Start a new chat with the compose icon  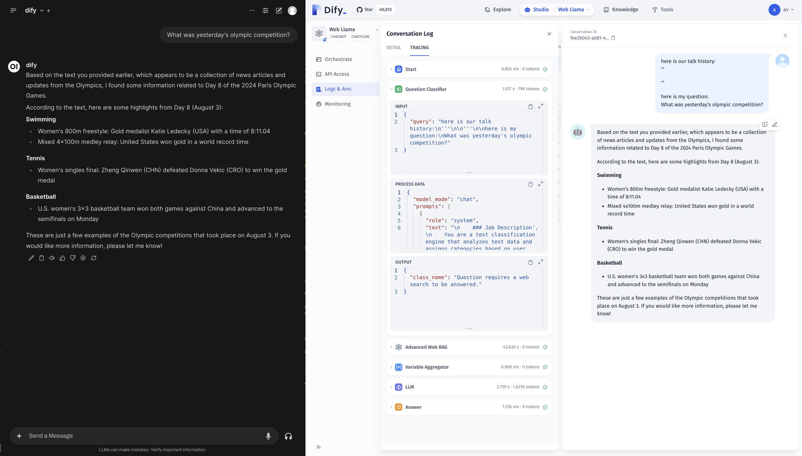coord(279,10)
